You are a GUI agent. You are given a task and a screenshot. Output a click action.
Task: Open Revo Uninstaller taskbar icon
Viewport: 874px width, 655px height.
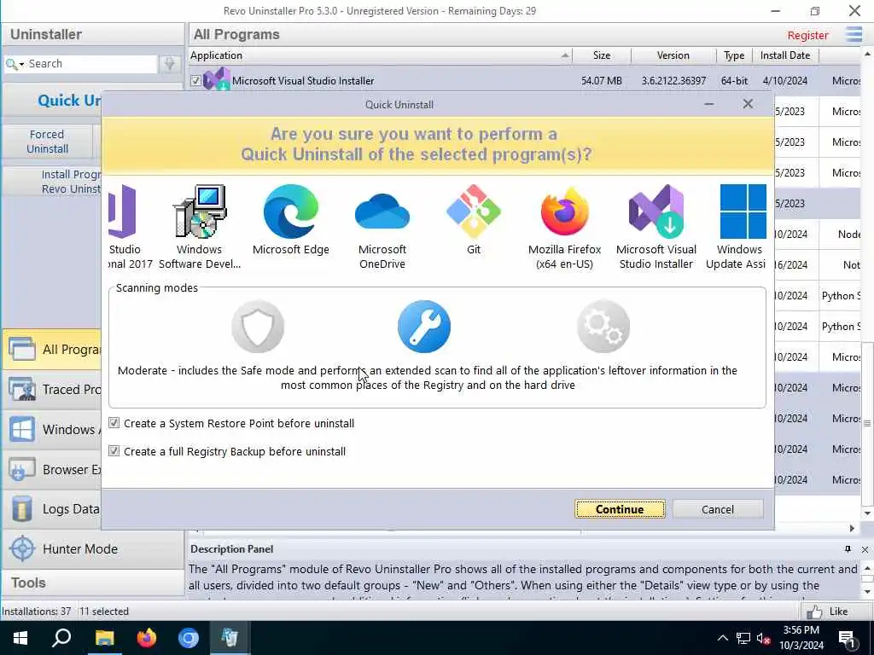(230, 638)
